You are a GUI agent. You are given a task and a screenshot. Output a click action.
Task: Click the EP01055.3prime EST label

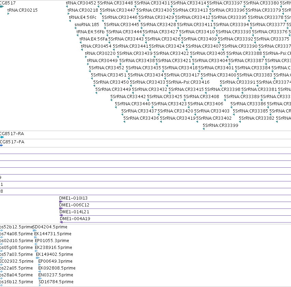pos(52,241)
